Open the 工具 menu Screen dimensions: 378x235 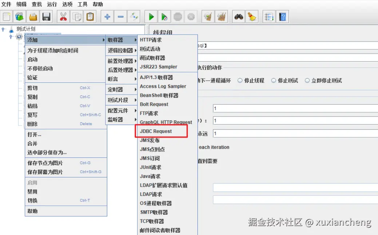click(x=83, y=4)
